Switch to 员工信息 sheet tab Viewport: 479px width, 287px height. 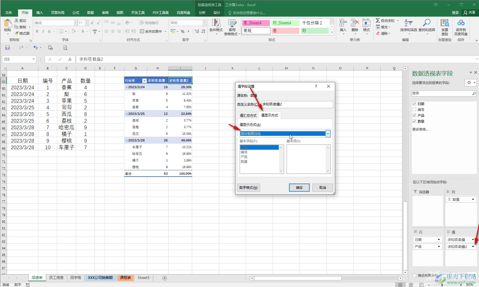(56, 278)
